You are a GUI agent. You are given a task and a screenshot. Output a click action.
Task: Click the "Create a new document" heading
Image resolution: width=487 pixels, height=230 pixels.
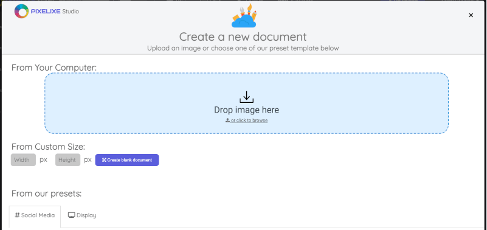[243, 37]
